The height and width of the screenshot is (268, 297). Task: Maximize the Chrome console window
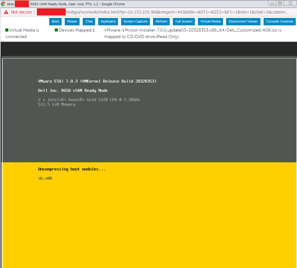coord(280,3)
